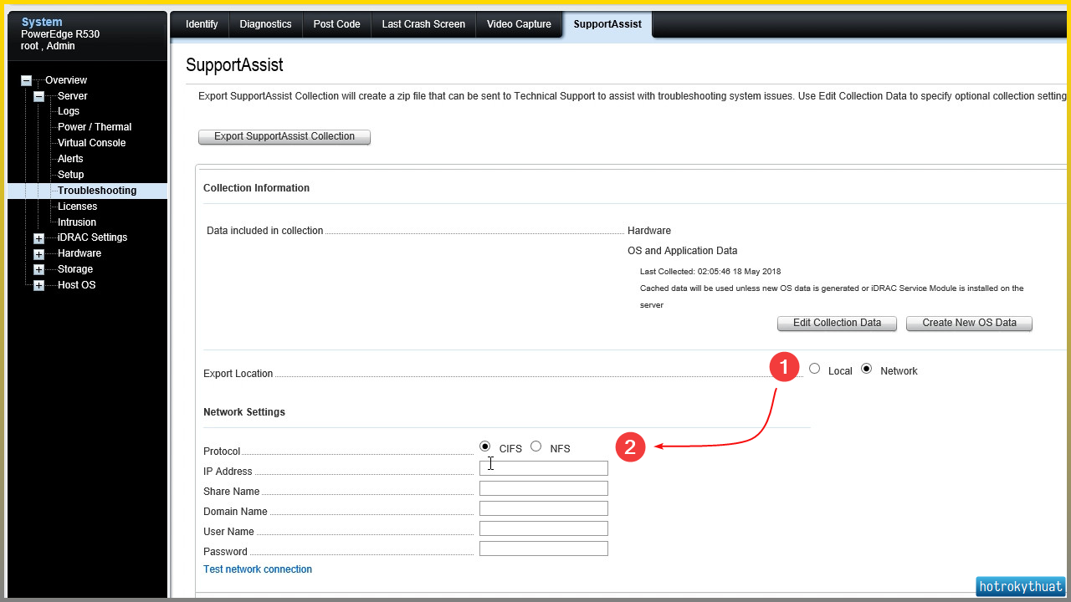Focus the User Name field
1071x602 pixels.
coord(544,528)
